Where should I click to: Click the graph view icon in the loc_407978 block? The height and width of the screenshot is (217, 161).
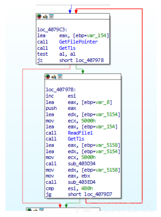(60, 77)
